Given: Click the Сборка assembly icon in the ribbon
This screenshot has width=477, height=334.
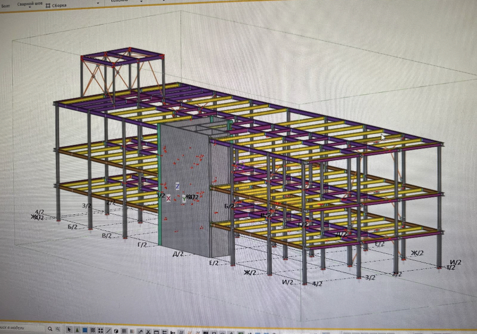Looking at the screenshot, I should 47,4.
